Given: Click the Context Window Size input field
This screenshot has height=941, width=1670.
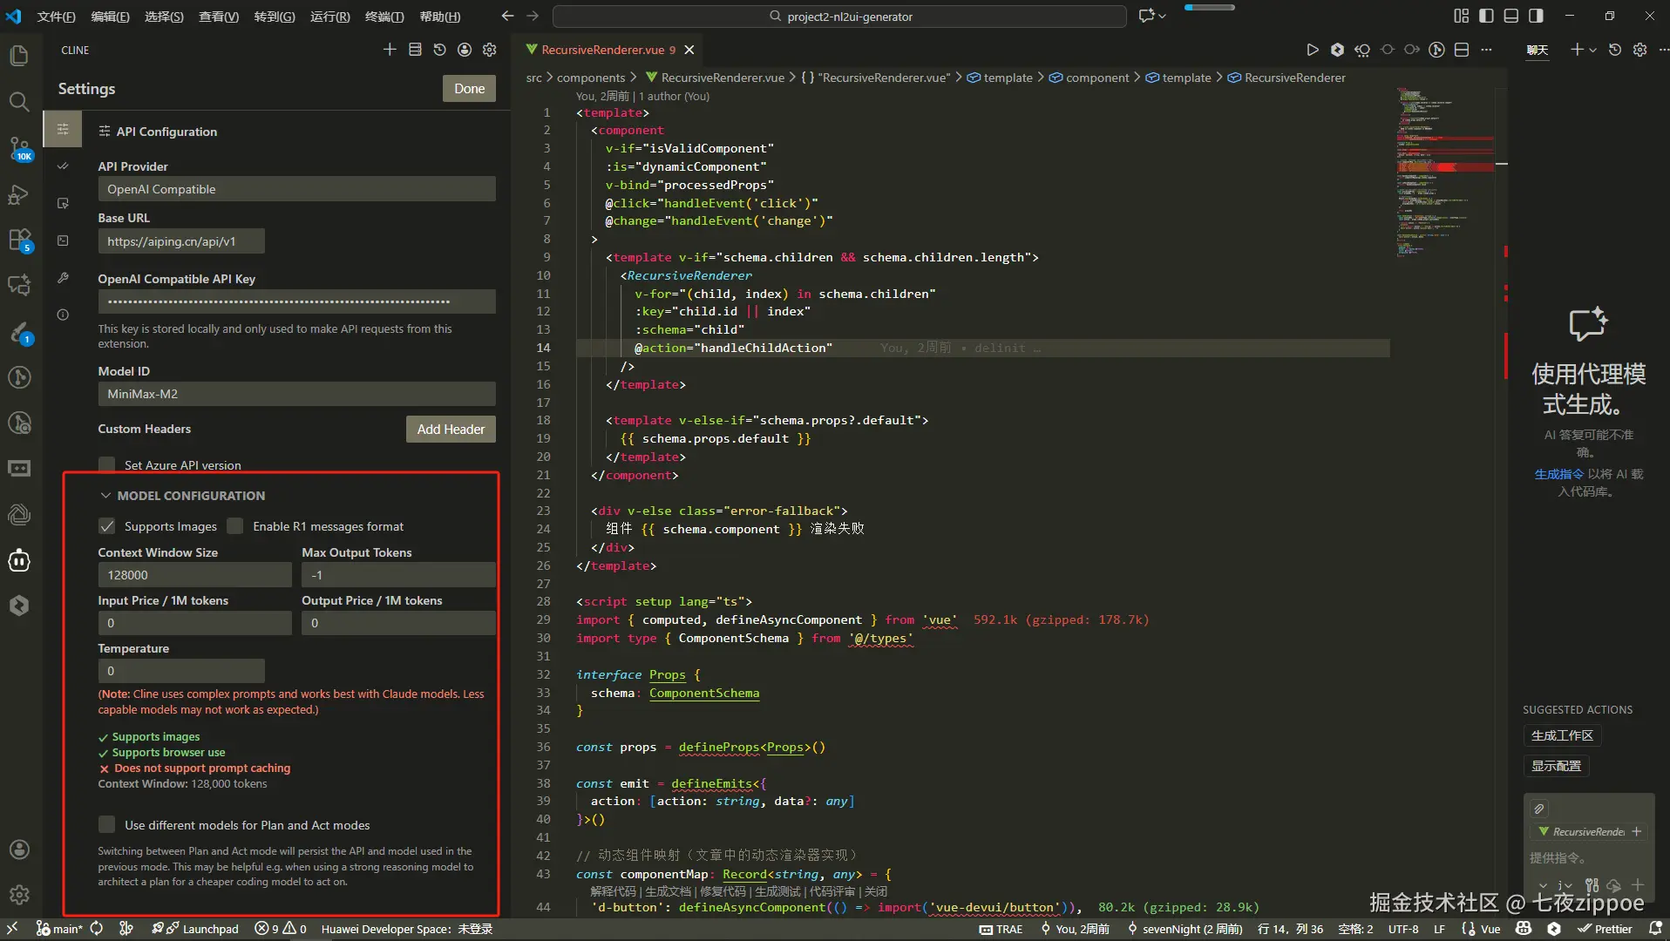Looking at the screenshot, I should tap(194, 575).
